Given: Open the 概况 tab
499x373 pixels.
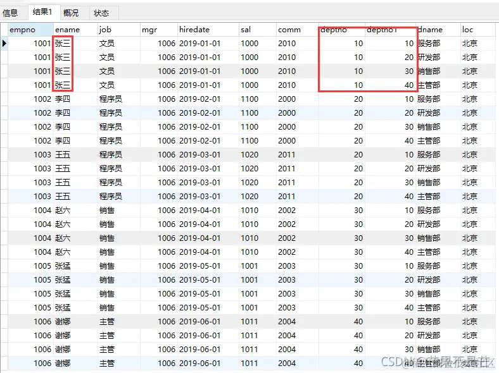Looking at the screenshot, I should coord(71,13).
